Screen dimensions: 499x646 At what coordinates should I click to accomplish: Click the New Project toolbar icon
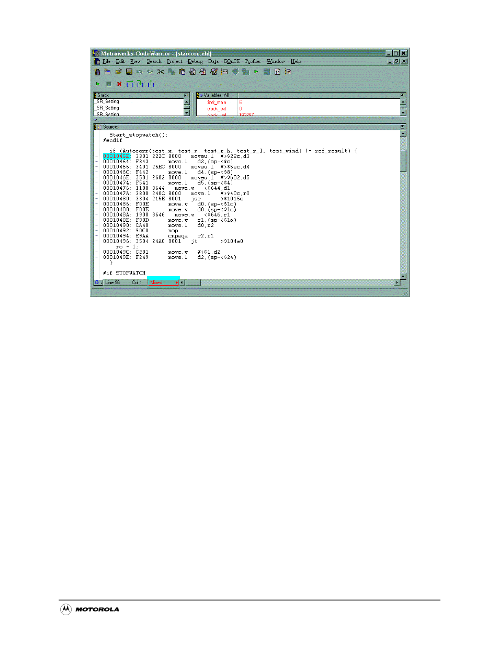click(x=107, y=72)
